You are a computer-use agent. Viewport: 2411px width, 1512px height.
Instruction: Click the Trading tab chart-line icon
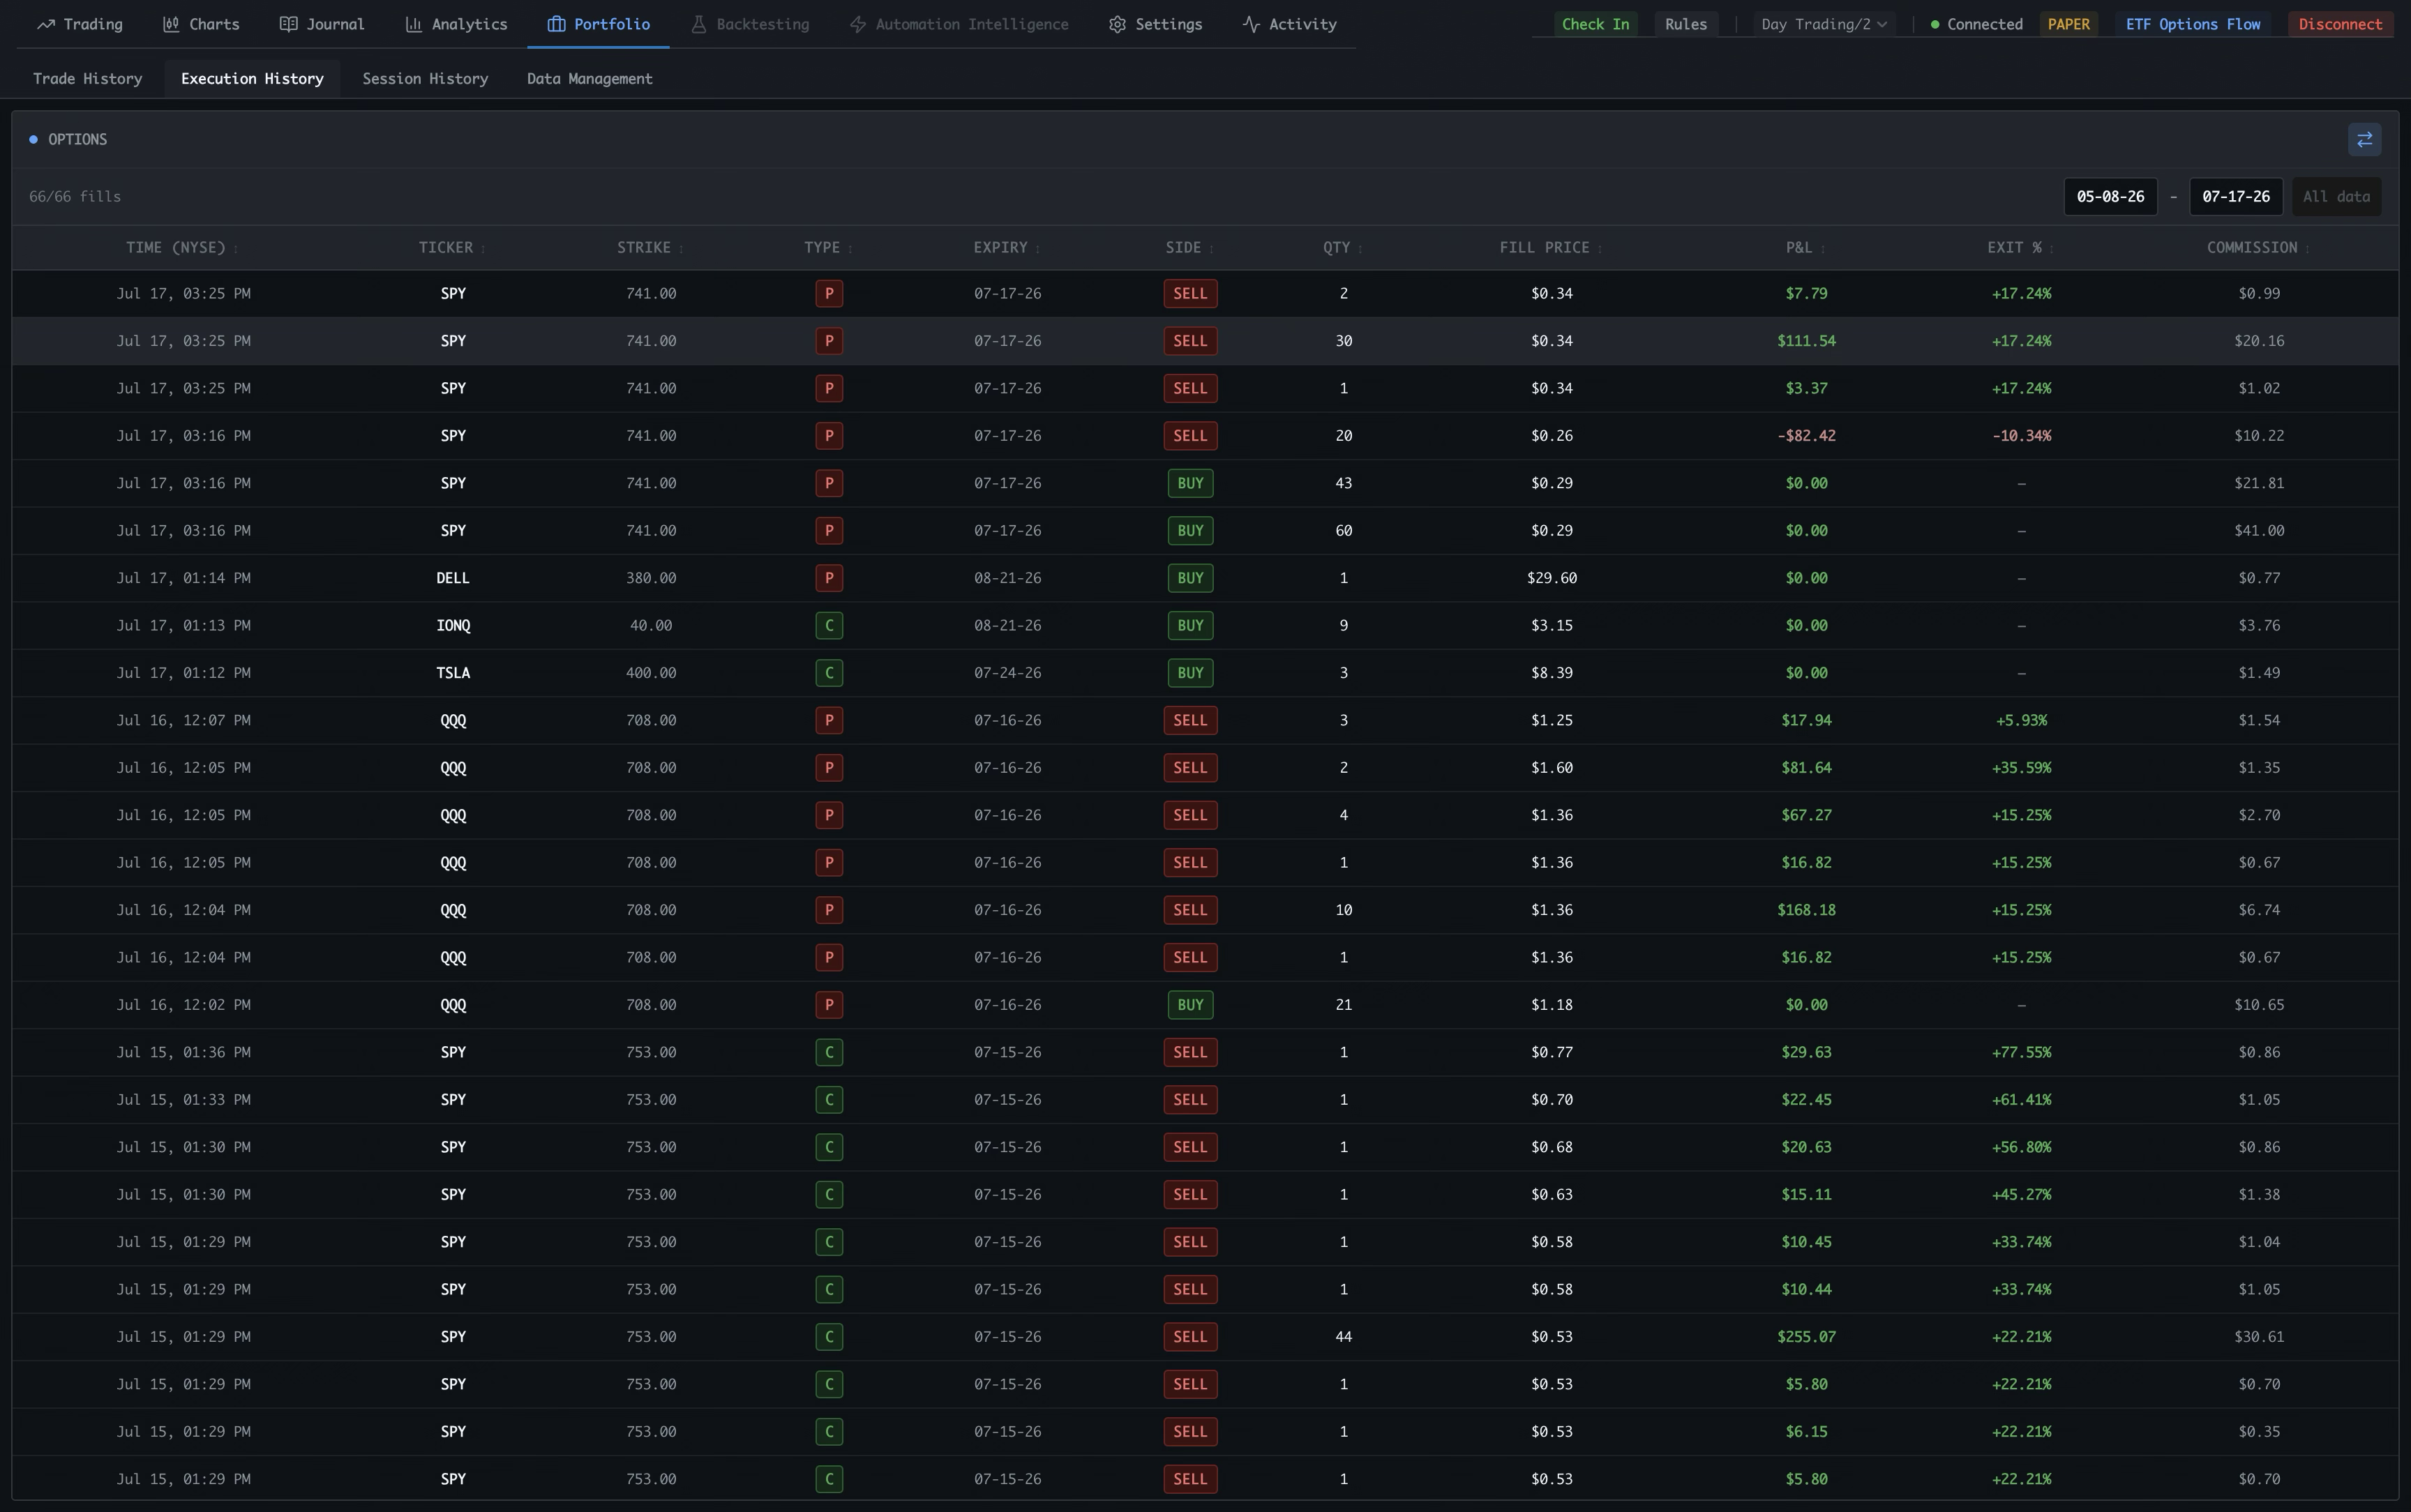45,24
